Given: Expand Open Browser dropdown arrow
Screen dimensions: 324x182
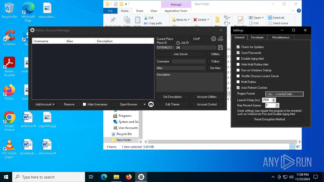Looking at the screenshot, I should pyautogui.click(x=145, y=104).
